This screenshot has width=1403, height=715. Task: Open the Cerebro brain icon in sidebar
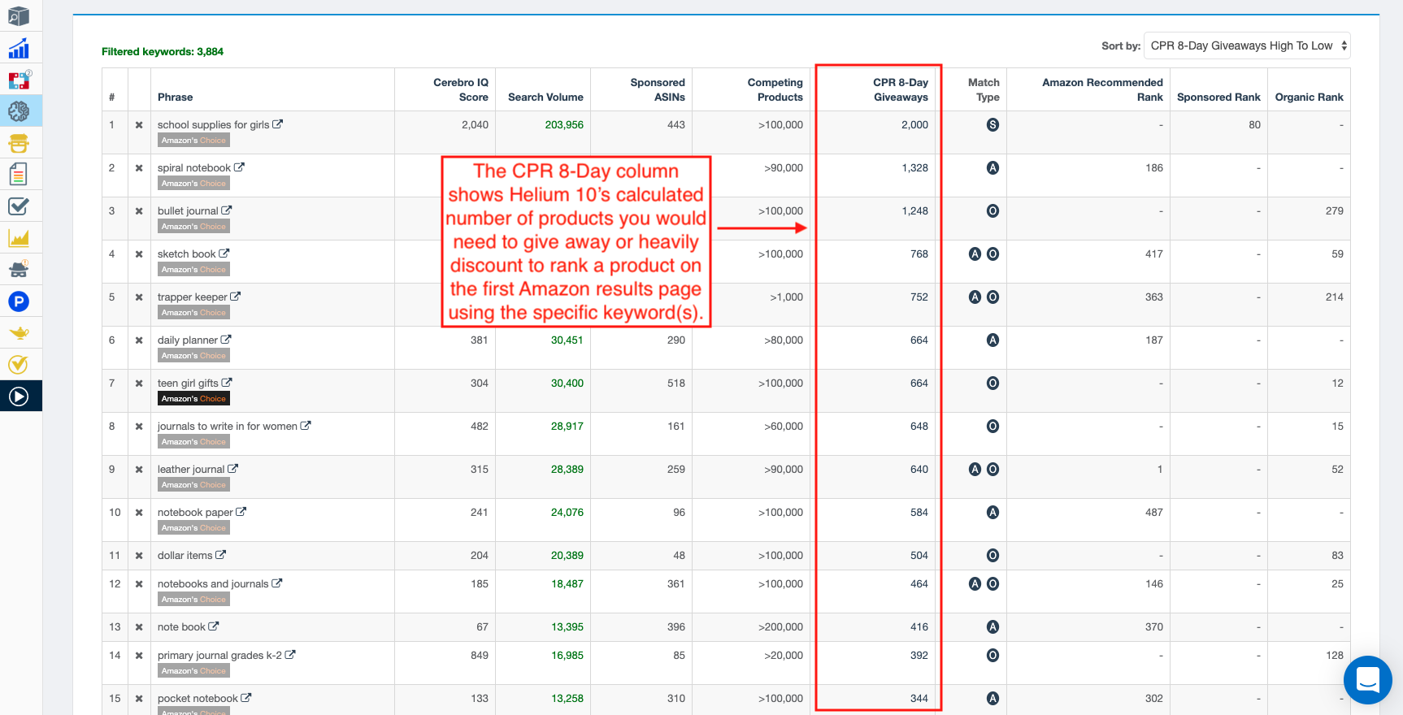pos(19,111)
